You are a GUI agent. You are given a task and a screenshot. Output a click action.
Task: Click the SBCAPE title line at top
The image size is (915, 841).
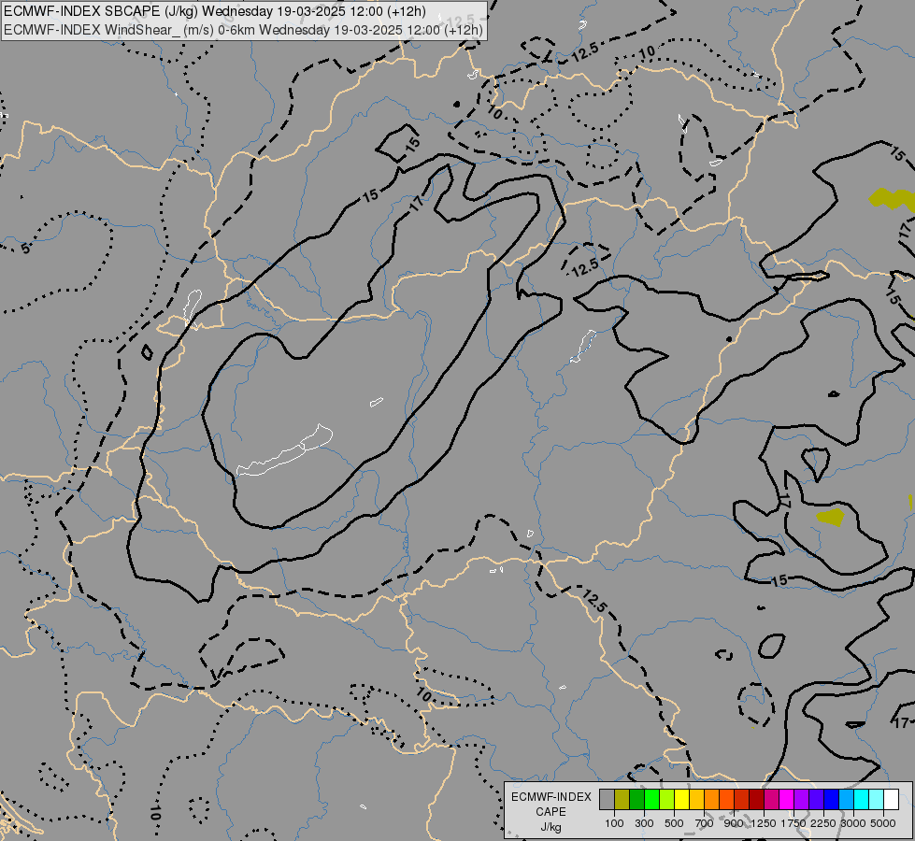coord(215,11)
